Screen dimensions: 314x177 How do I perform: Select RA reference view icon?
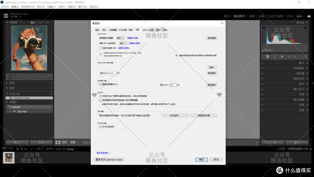(65, 143)
